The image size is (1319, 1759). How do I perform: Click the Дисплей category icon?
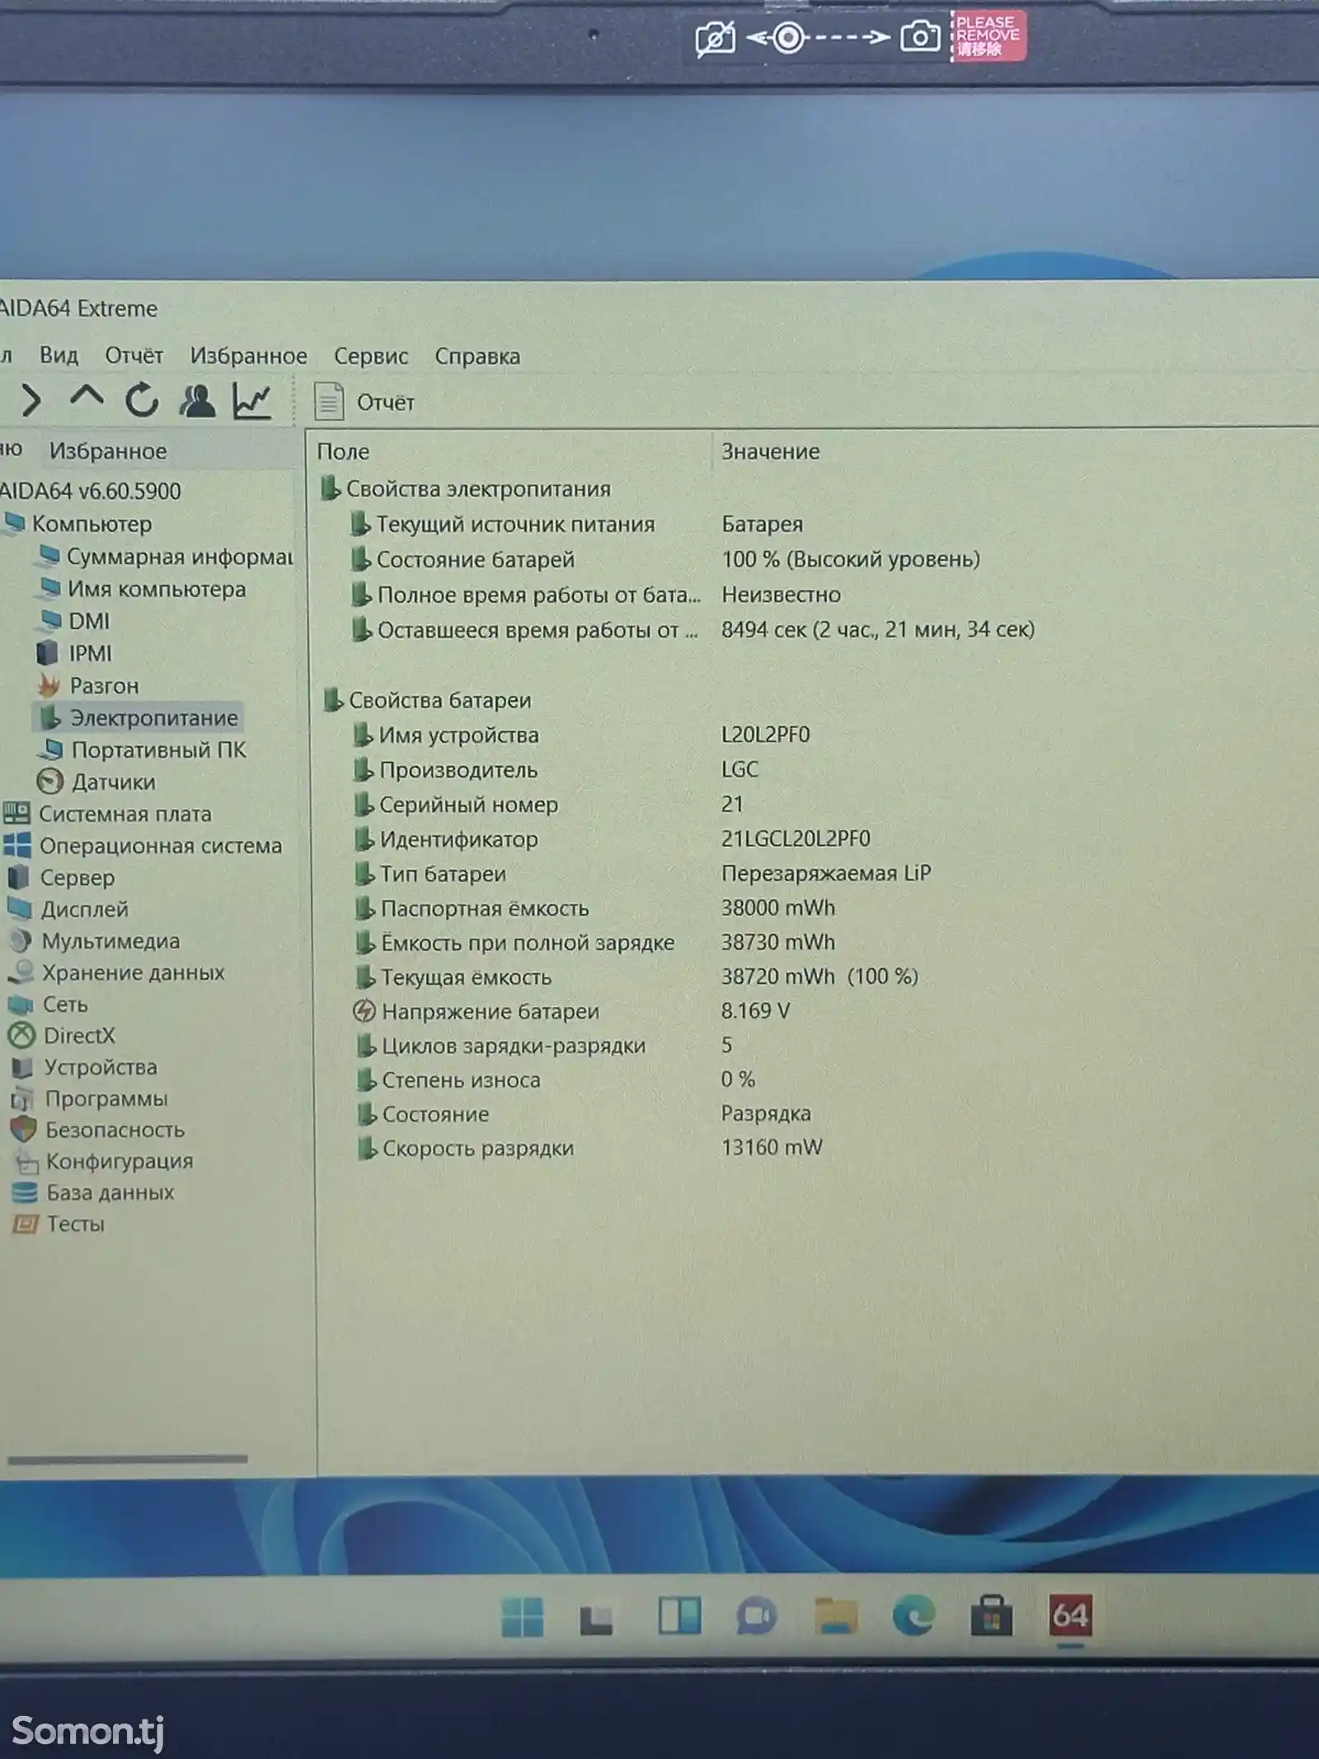click(19, 909)
